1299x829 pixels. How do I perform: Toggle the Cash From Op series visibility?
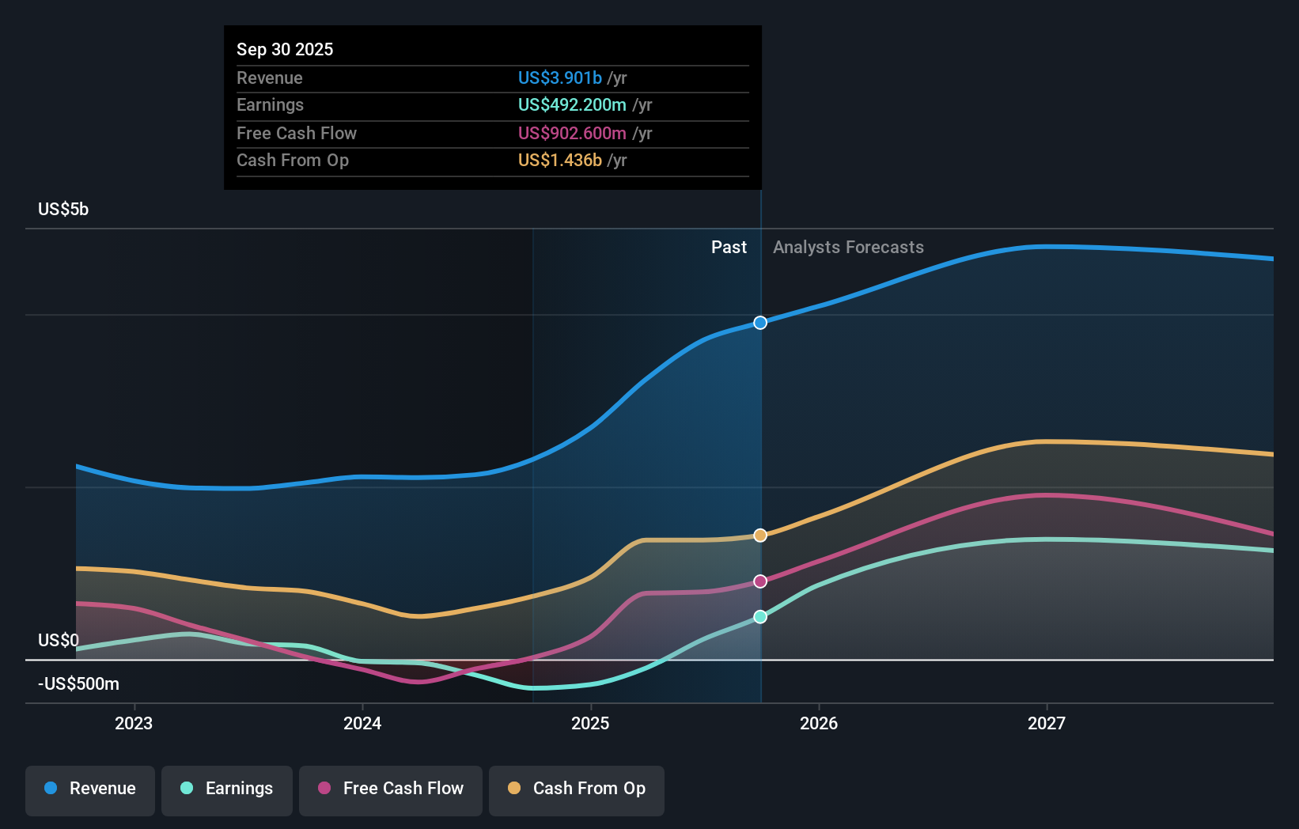point(576,789)
